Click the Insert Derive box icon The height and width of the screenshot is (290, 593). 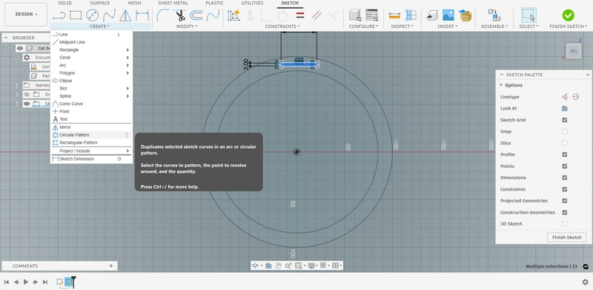[x=432, y=16]
